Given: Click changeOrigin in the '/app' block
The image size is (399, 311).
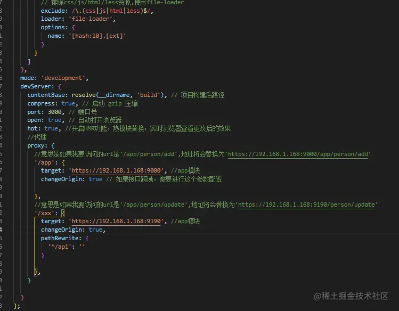Looking at the screenshot, I should [x=61, y=179].
